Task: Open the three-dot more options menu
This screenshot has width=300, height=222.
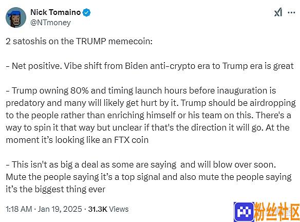Action: 291,13
